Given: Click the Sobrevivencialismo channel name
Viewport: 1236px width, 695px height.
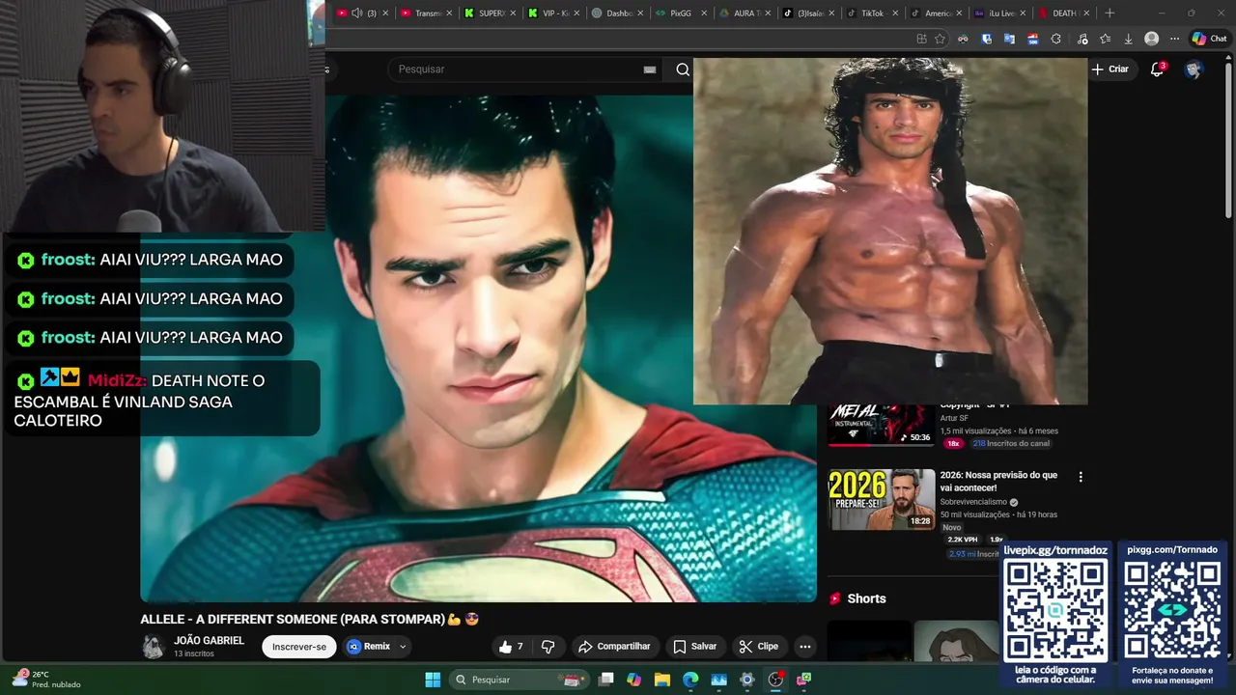Looking at the screenshot, I should [973, 502].
